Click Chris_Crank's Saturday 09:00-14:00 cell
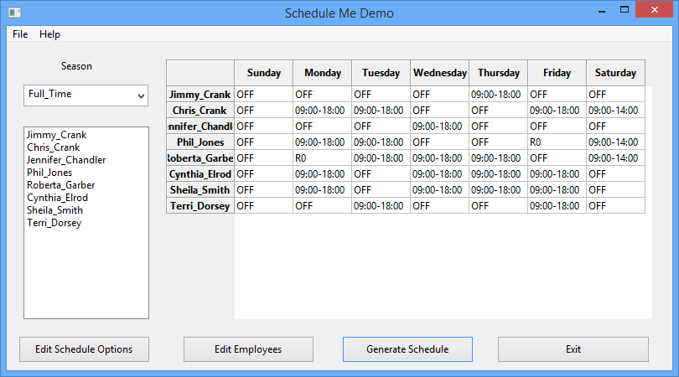Screen dimensions: 679x377 [613, 111]
